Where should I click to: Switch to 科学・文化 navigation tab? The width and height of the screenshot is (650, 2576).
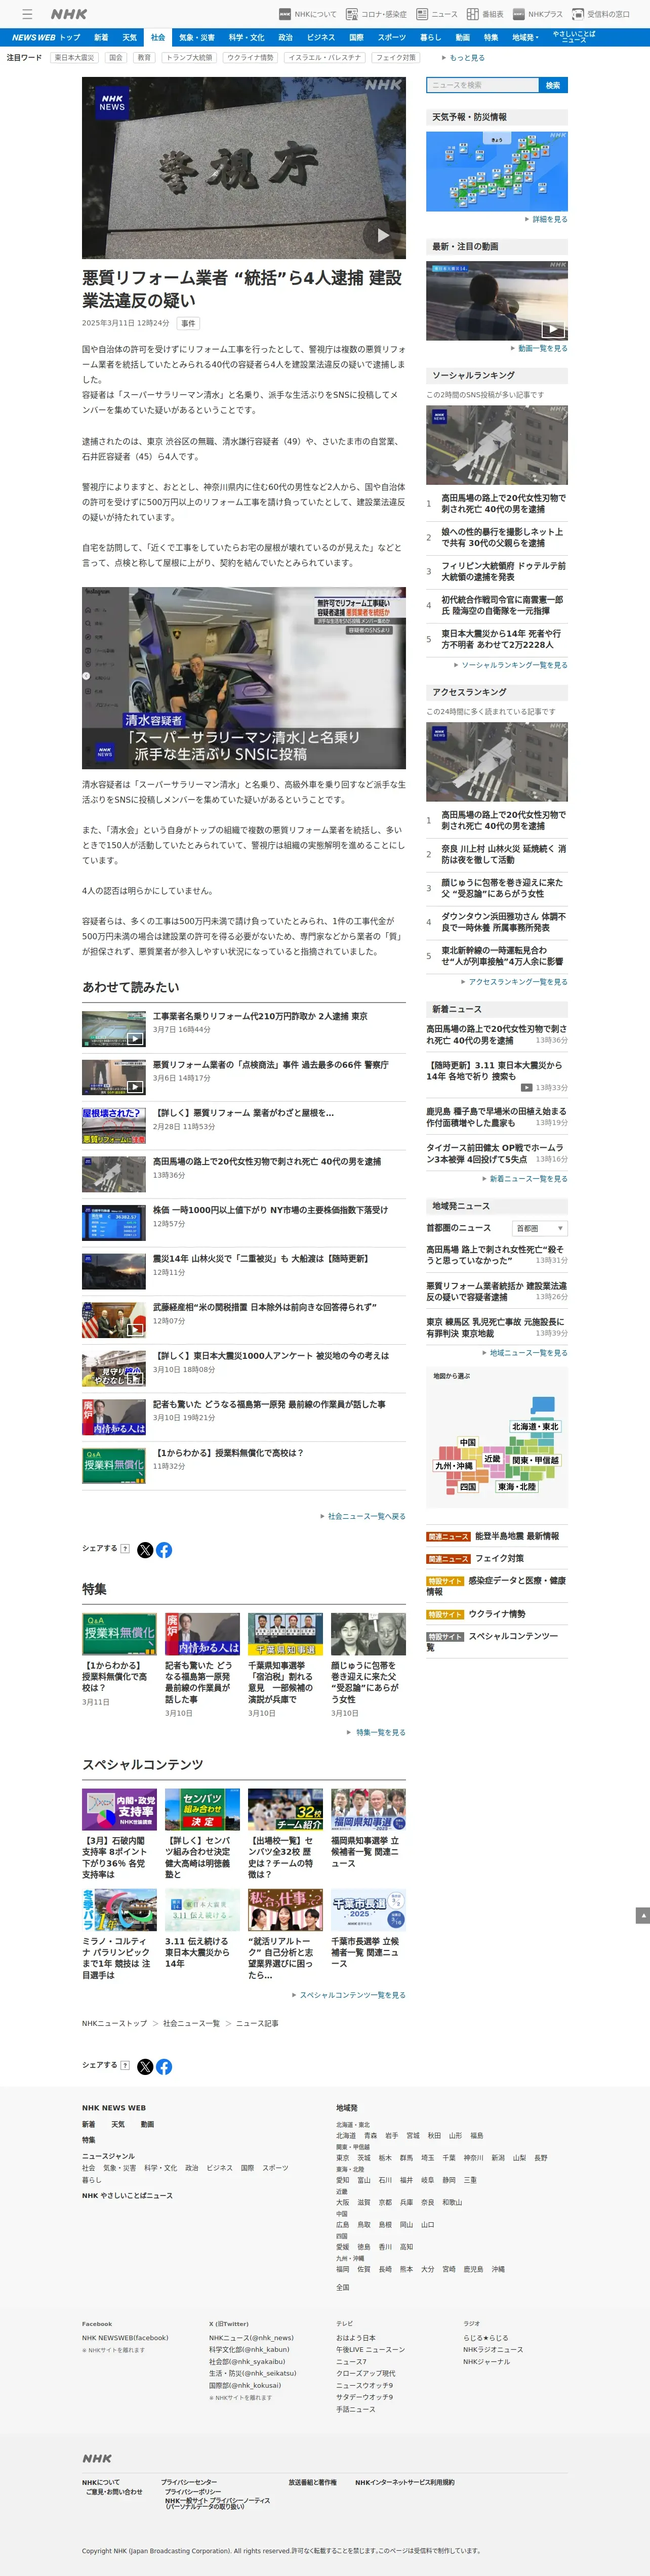[x=246, y=37]
